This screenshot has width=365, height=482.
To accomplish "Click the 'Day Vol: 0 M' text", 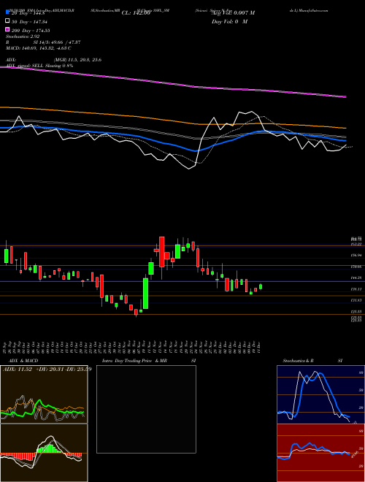I will coord(229,22).
